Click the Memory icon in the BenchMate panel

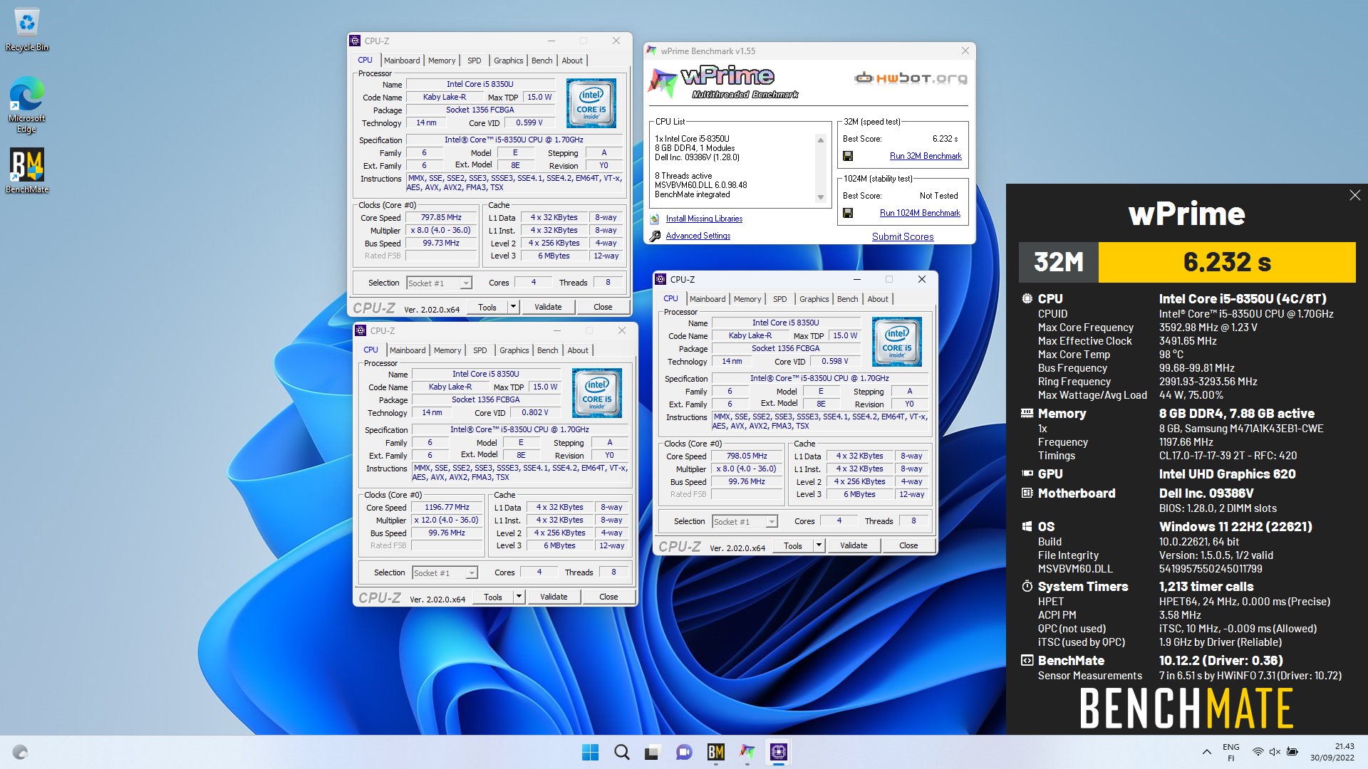[1027, 413]
